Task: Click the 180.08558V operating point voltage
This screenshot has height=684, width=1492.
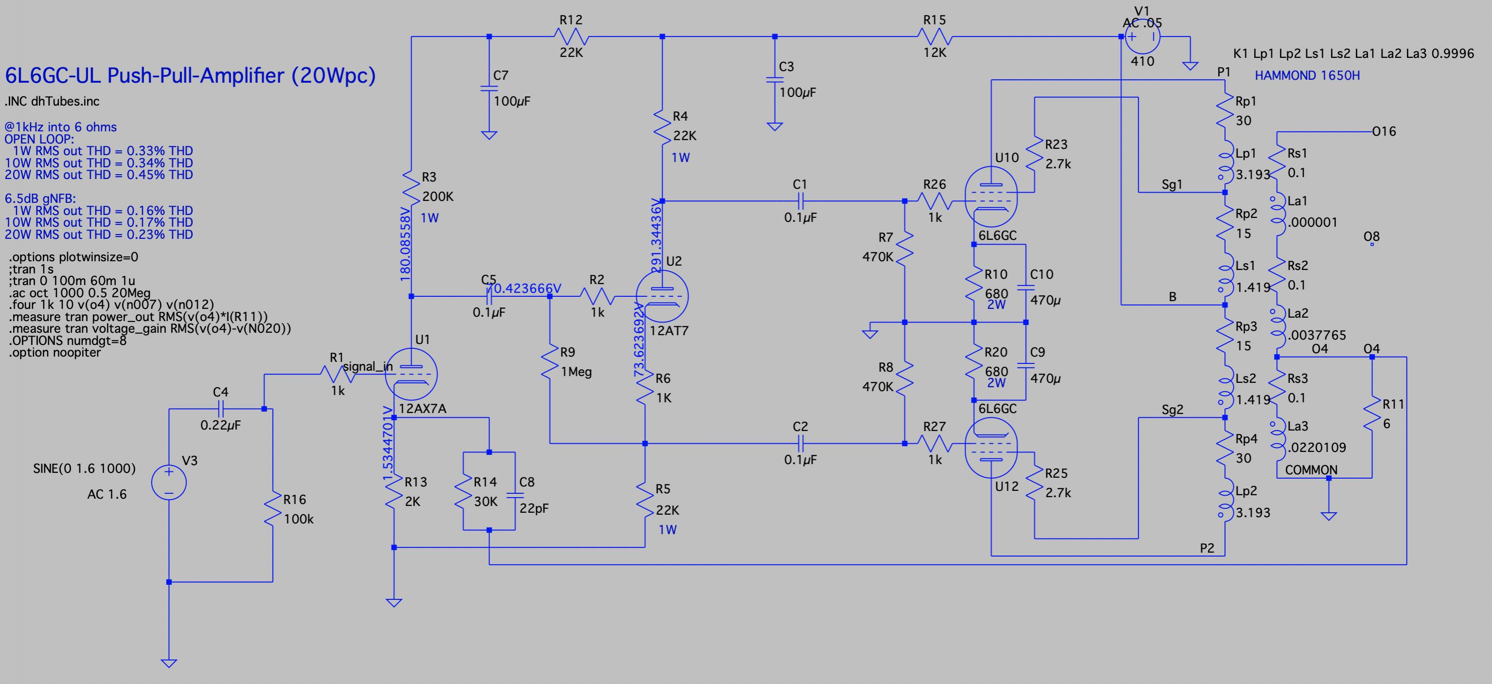Action: [405, 244]
